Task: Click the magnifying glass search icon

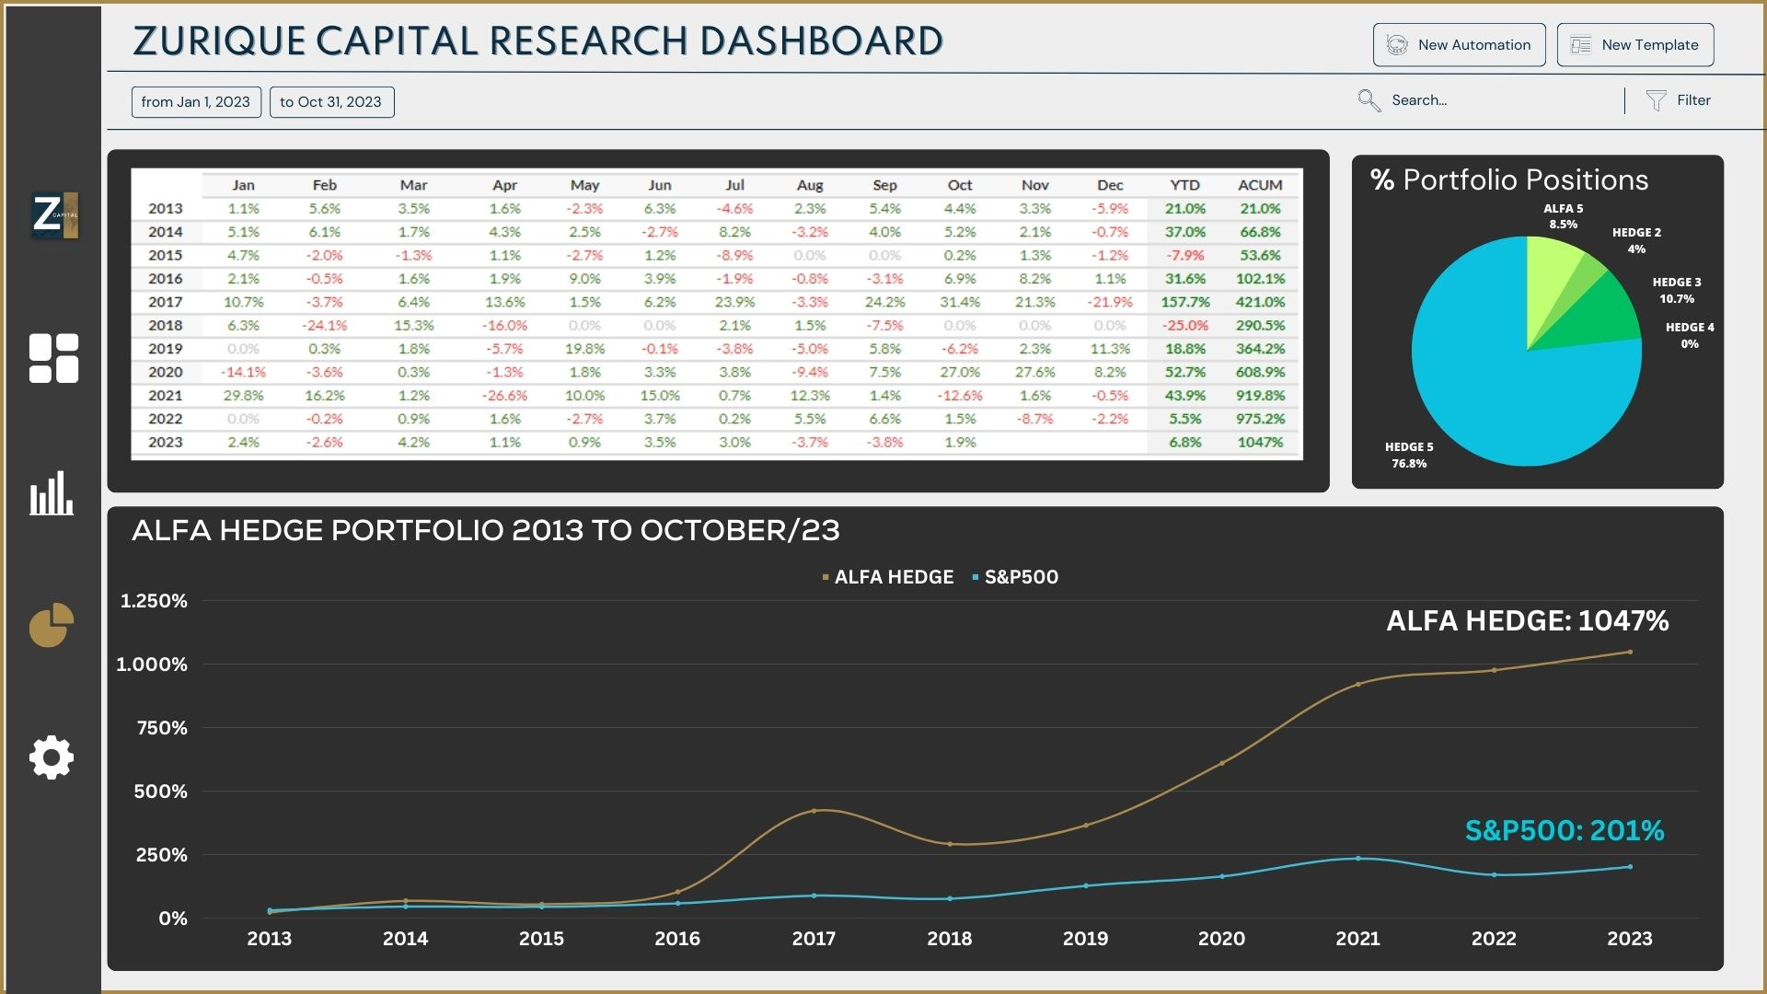Action: (x=1369, y=100)
